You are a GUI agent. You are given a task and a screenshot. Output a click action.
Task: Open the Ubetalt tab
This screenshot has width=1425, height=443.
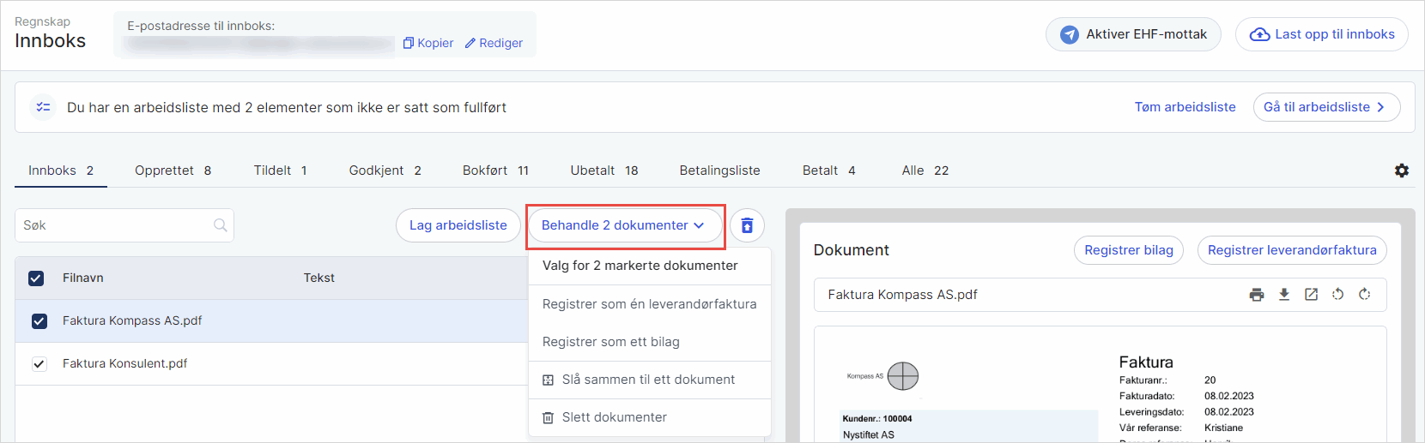603,171
